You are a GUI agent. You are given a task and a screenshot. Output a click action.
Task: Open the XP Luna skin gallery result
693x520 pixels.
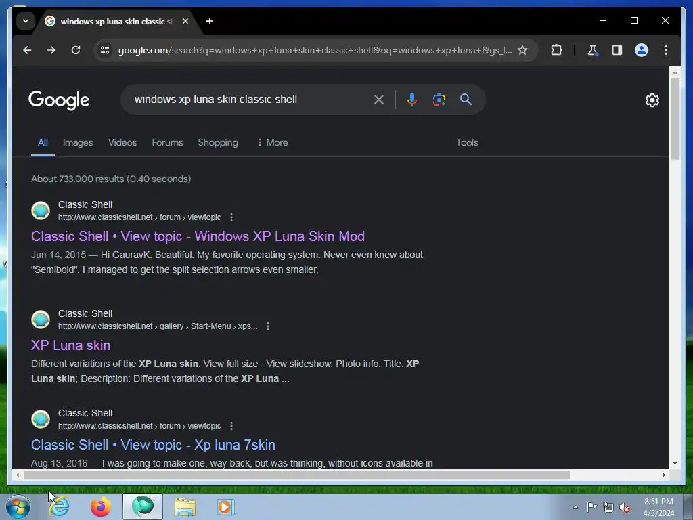pos(70,345)
